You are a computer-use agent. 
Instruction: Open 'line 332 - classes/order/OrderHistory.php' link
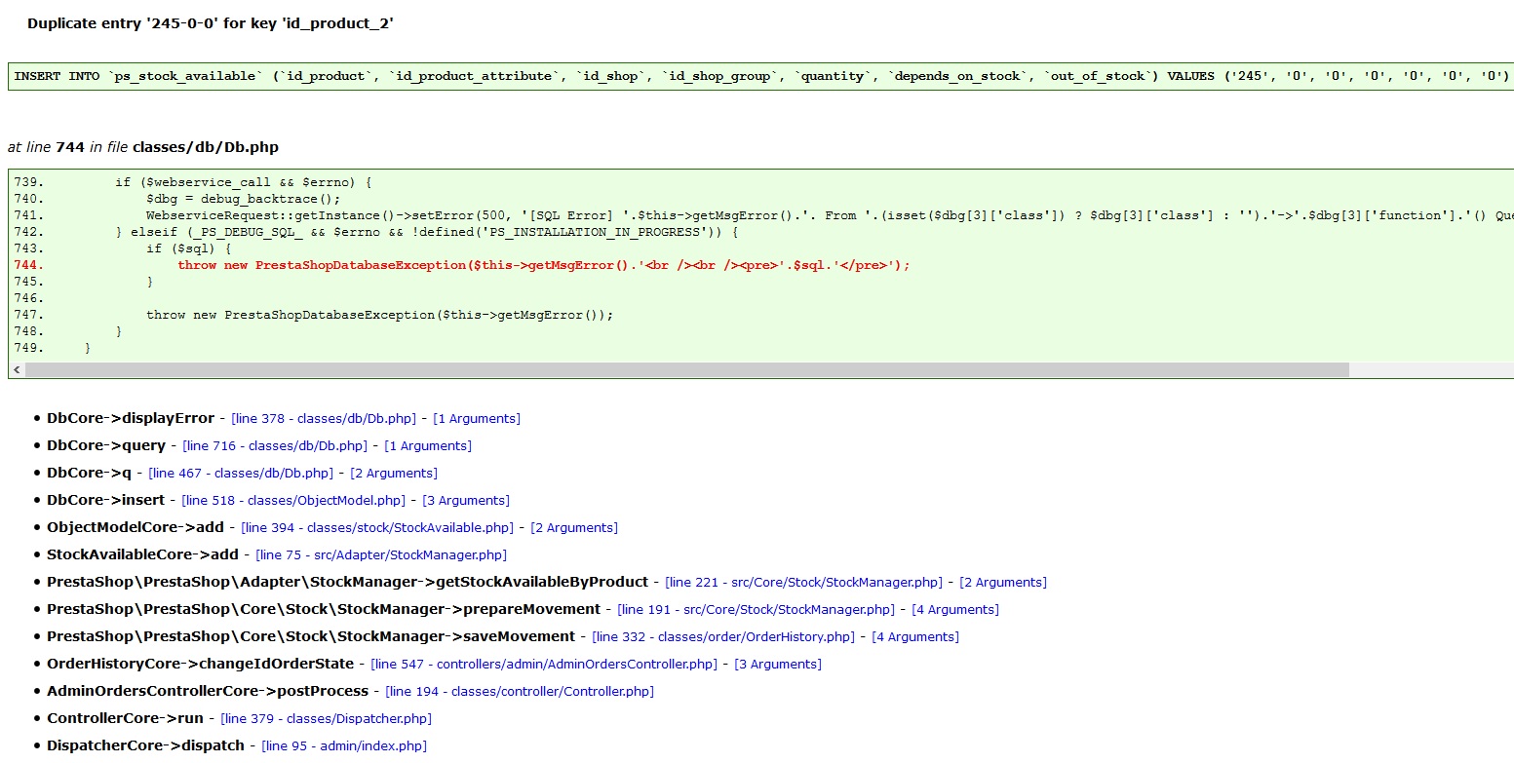point(723,636)
